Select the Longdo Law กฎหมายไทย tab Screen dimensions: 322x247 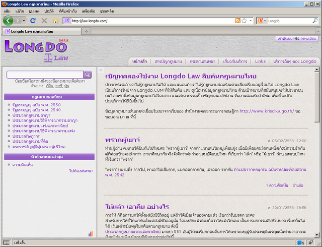tap(42, 31)
